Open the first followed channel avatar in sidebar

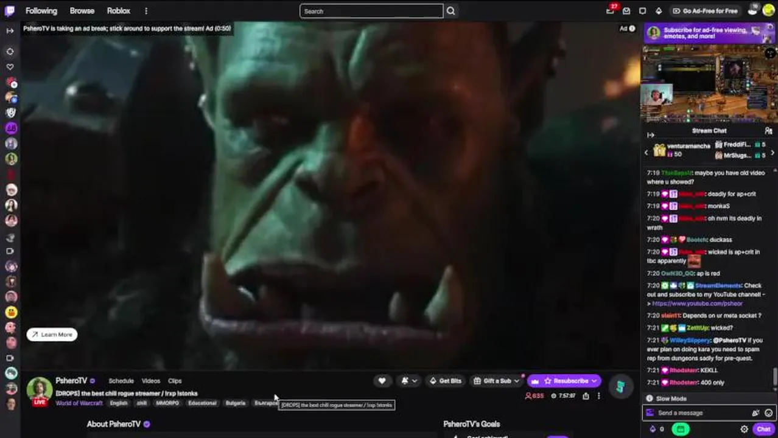pos(10,82)
